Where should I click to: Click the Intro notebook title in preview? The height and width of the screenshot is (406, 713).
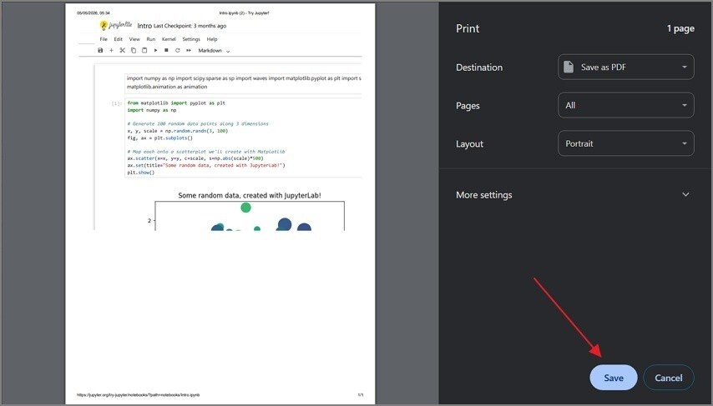144,26
